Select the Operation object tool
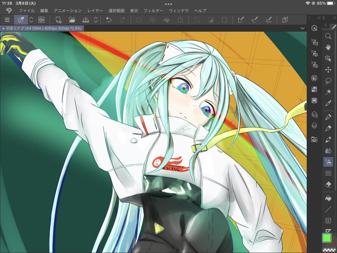 328,59
